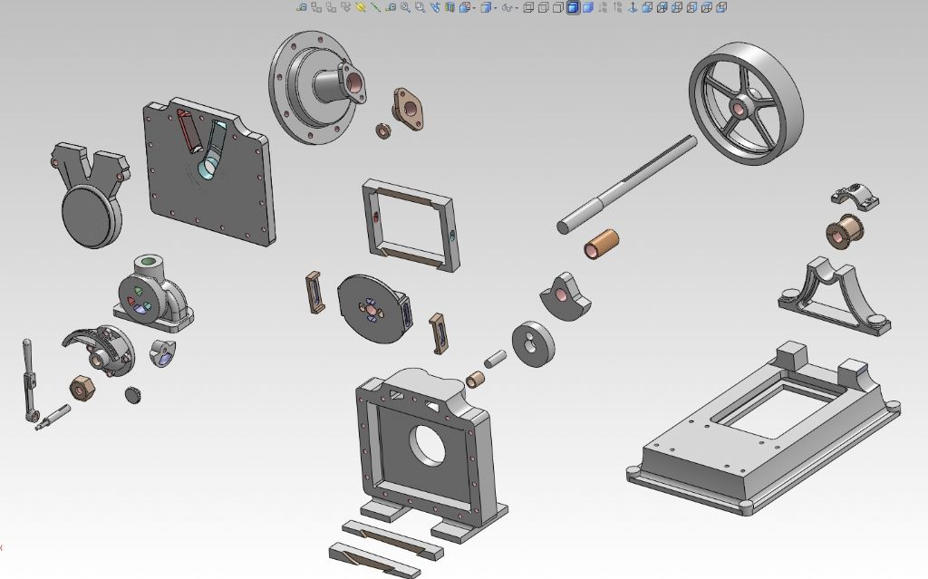This screenshot has width=928, height=579.
Task: Select the hand lever part
Action: (x=29, y=380)
